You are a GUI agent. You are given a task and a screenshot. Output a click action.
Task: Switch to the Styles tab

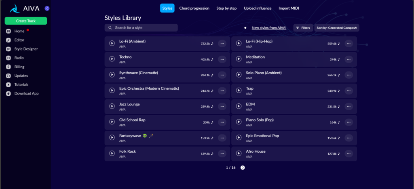click(167, 8)
